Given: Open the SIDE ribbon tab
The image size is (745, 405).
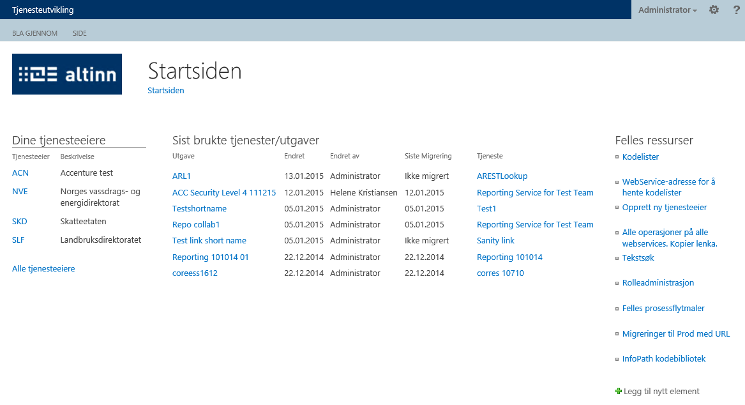Looking at the screenshot, I should point(79,33).
